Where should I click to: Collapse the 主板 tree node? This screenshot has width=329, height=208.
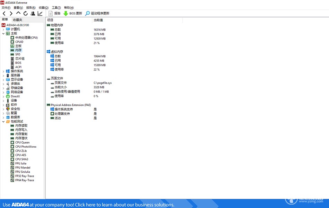[x=3, y=34]
